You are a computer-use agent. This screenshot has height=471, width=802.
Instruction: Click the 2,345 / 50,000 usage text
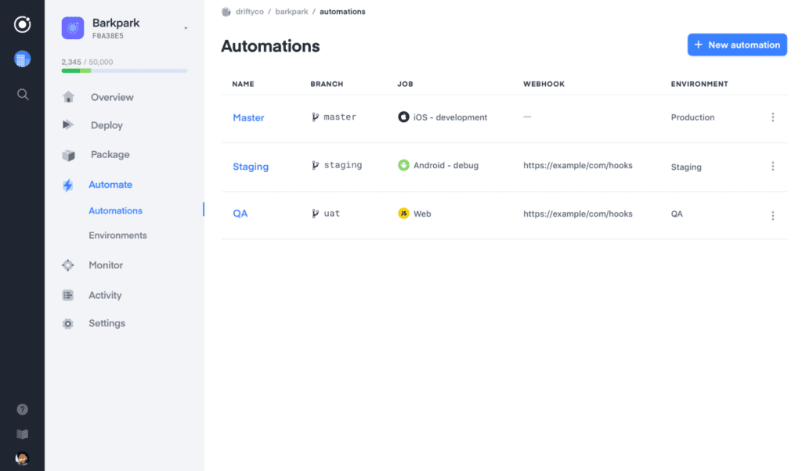tap(87, 62)
